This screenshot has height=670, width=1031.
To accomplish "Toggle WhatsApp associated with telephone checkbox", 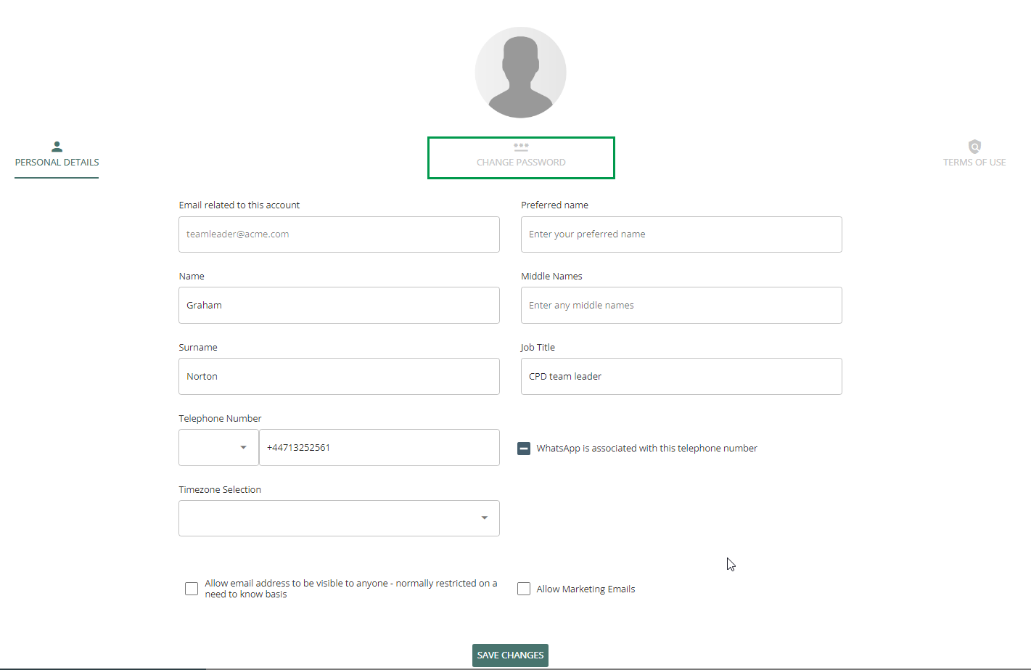I will pyautogui.click(x=524, y=449).
